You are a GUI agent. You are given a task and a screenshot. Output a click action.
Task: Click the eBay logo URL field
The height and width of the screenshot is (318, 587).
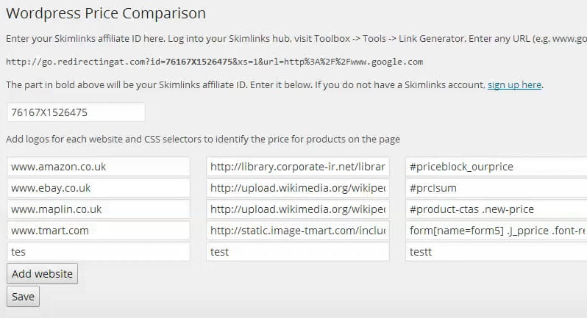(x=297, y=188)
